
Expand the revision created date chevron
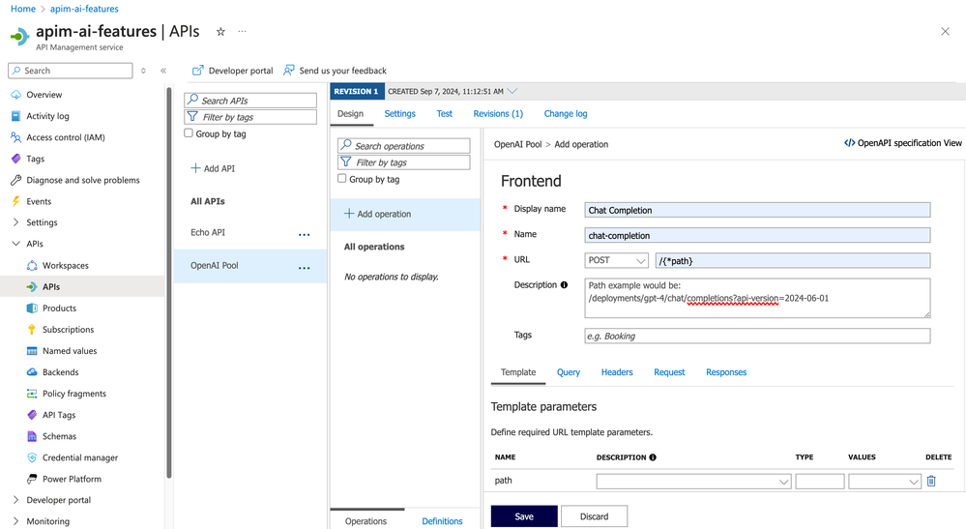[512, 91]
